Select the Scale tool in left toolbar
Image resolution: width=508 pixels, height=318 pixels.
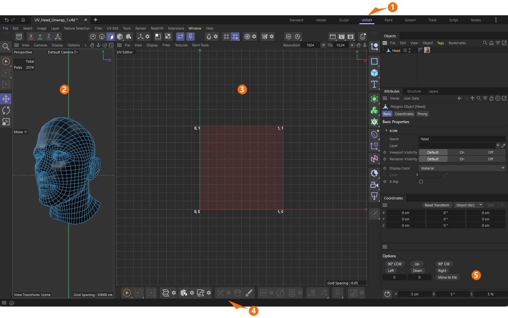[6, 122]
